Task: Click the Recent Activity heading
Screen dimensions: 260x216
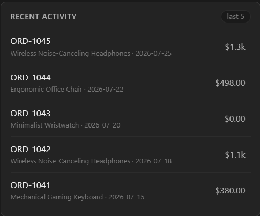Action: point(43,17)
